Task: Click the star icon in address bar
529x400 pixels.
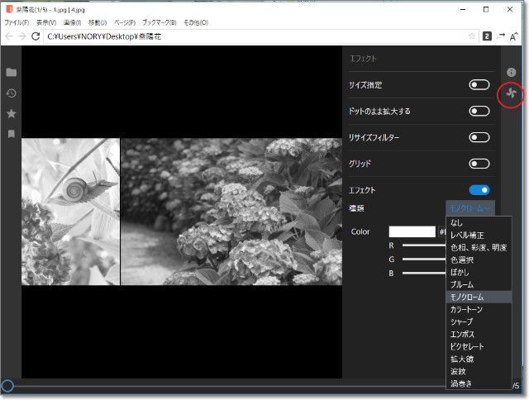Action: tap(471, 36)
